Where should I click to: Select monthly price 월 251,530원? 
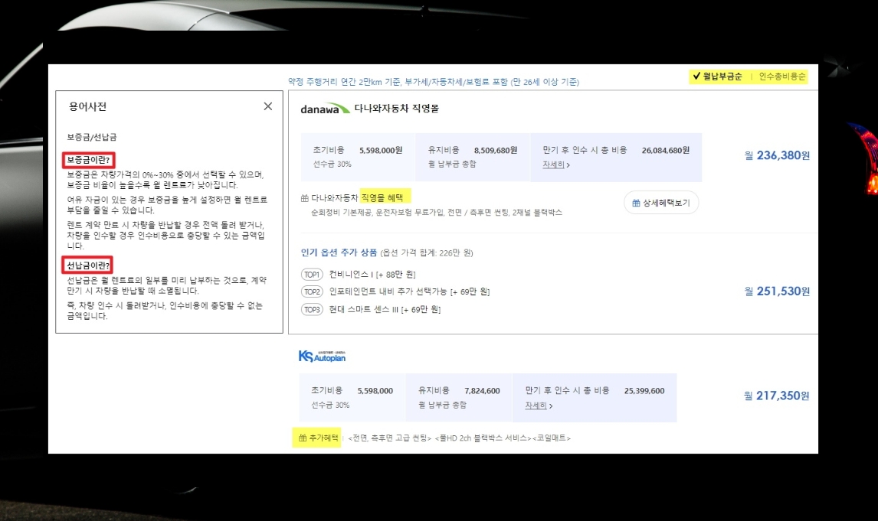click(x=777, y=291)
